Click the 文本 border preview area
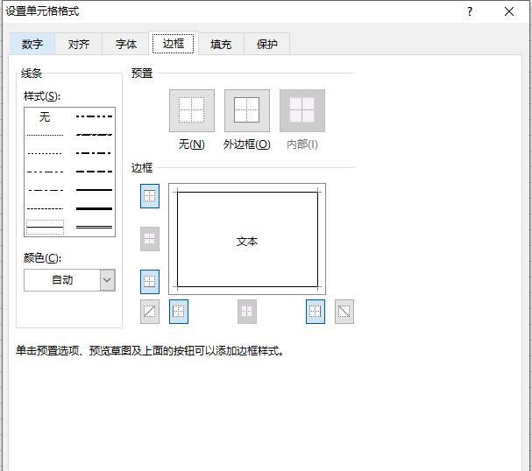Screen dimensions: 532x471 pyautogui.click(x=247, y=239)
